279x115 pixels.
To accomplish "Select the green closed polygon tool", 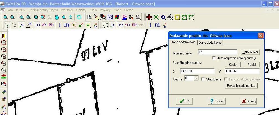I will pos(184,17).
